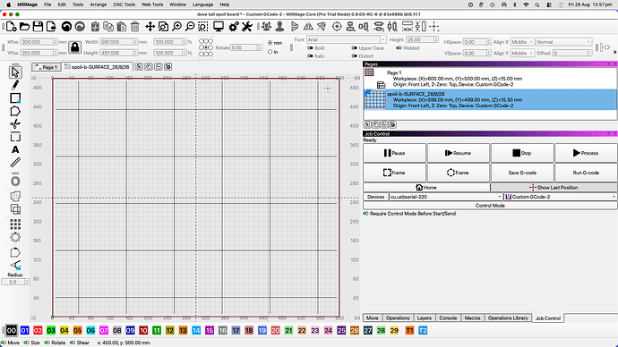Select the scissors Trim tool
The width and height of the screenshot is (618, 347).
pyautogui.click(x=15, y=124)
